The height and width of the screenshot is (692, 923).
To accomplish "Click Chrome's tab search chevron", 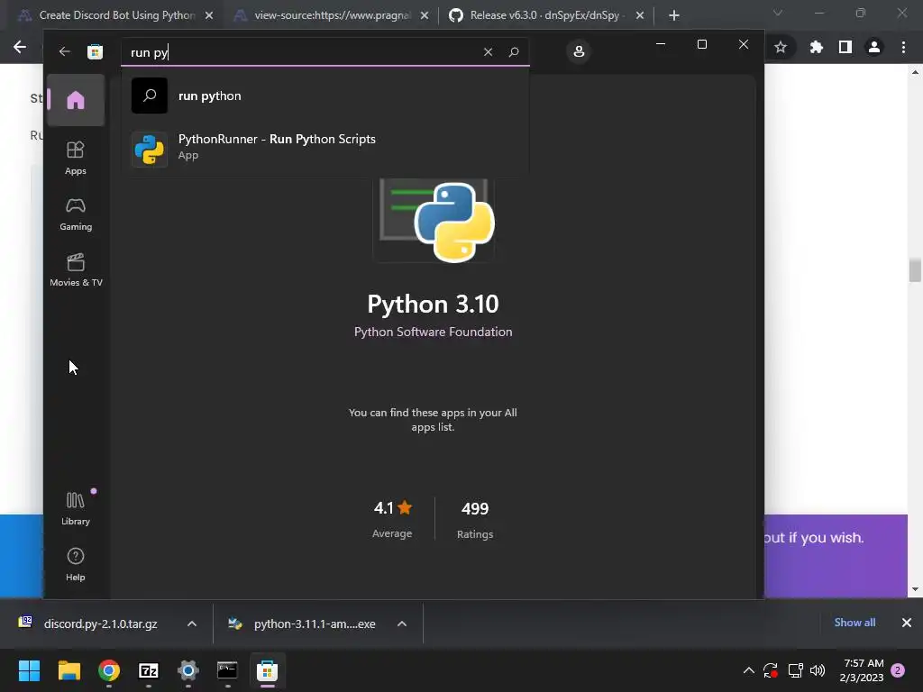I will [778, 13].
